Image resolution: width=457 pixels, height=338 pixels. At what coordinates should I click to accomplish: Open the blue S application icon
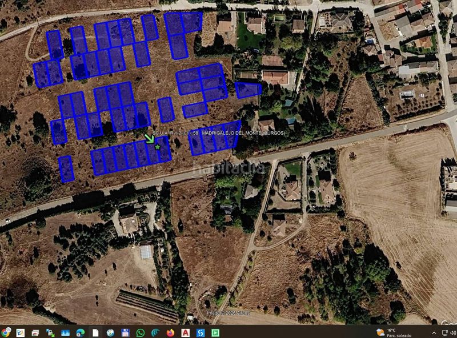coord(201,332)
